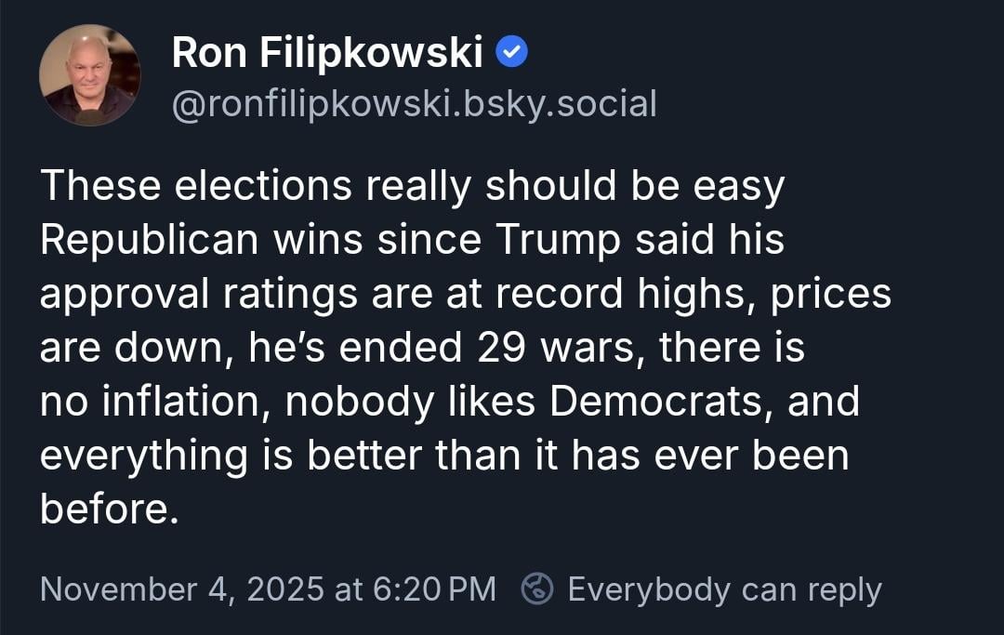Viewport: 1004px width, 635px height.
Task: Click the word record in the post
Action: pos(554,294)
